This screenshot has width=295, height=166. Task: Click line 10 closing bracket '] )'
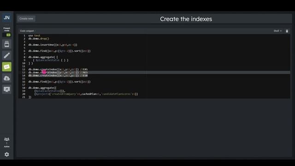click(x=31, y=63)
